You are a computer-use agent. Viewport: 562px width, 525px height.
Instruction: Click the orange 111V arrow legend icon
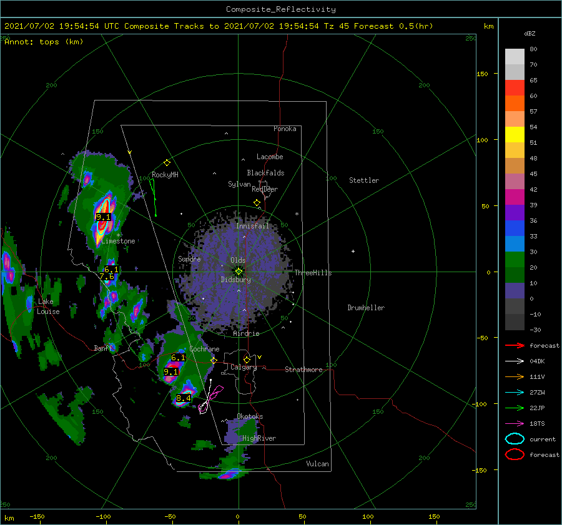tap(515, 376)
